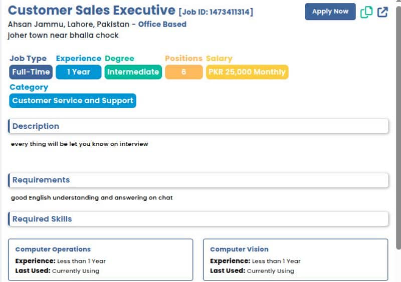Viewport: 401px width, 282px height.
Task: Click the vertical scrollbar thumb
Action: click(398, 128)
